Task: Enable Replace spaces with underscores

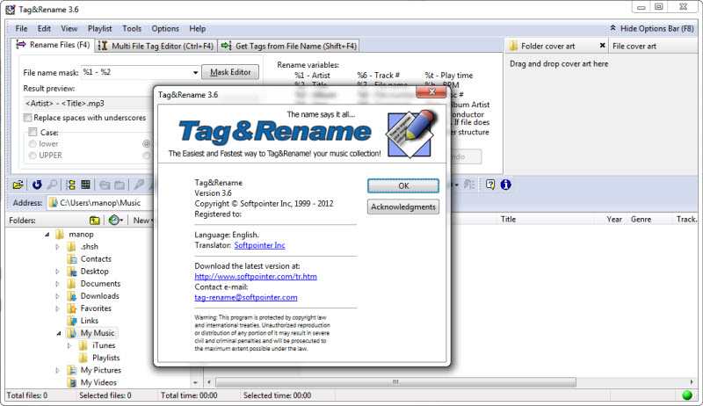Action: (x=28, y=118)
